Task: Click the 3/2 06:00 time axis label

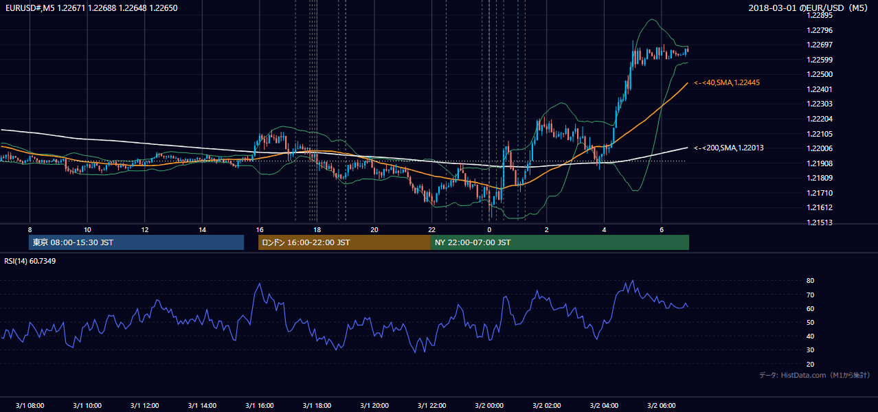Action: tap(662, 406)
